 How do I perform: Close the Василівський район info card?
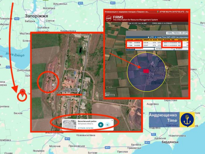(112, 120)
